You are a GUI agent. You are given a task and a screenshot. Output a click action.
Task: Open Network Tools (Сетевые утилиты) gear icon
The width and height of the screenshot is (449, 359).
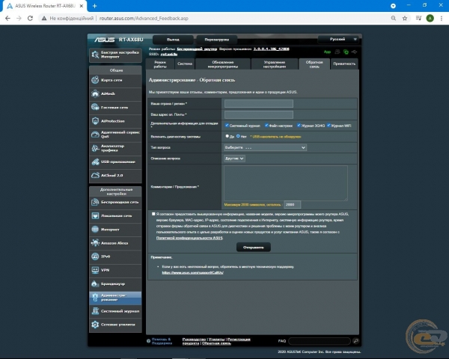point(95,325)
